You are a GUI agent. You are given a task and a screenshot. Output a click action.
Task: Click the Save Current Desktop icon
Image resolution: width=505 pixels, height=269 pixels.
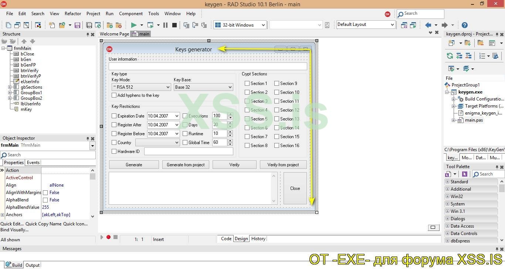[x=404, y=25]
